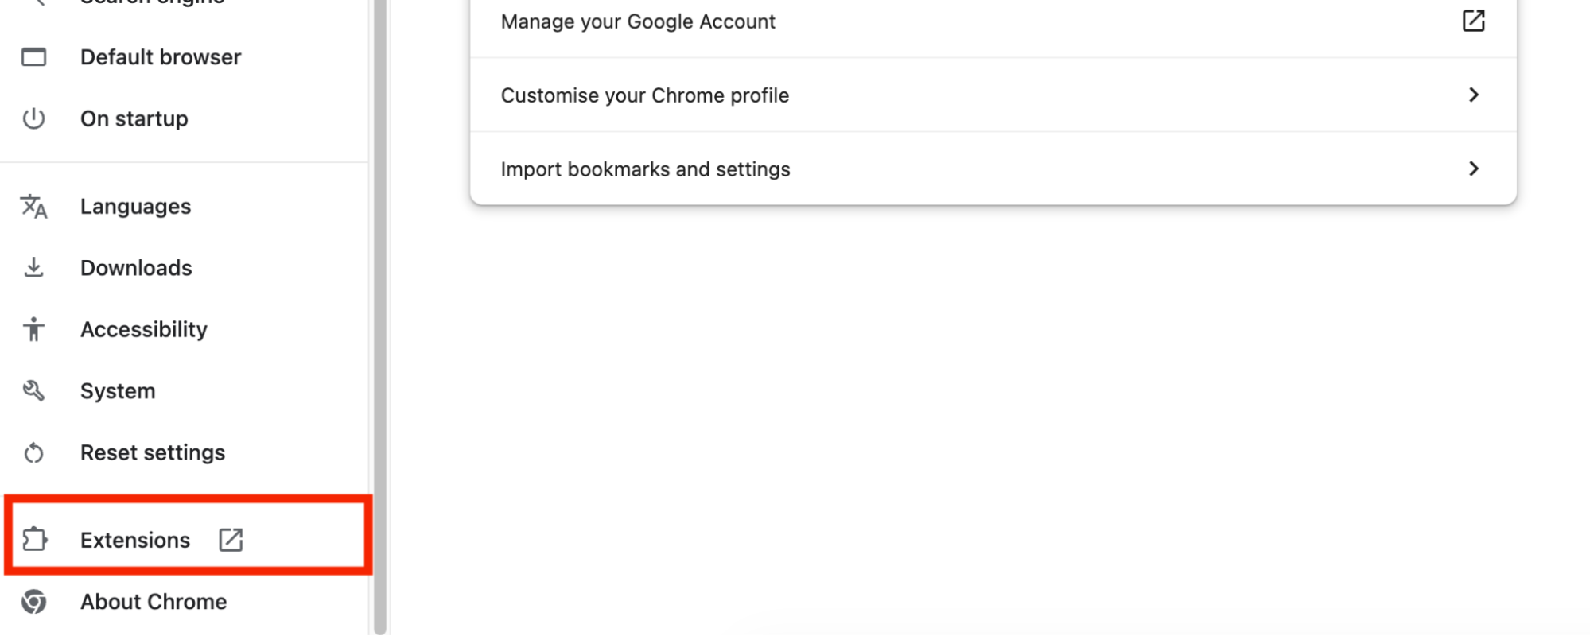Click Customise your Chrome profile
The image size is (1590, 636).
click(644, 95)
